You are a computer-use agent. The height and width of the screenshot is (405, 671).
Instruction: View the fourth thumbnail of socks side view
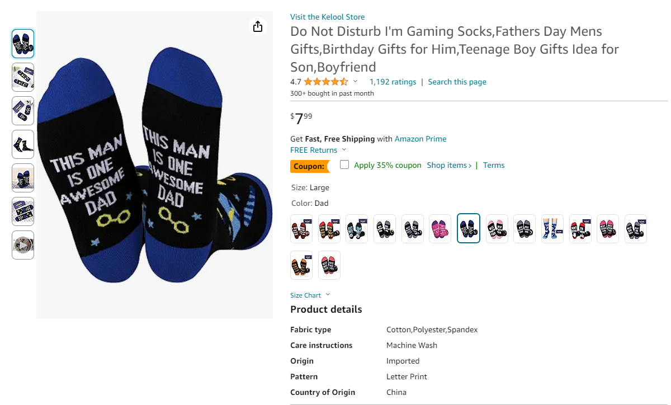pos(23,144)
